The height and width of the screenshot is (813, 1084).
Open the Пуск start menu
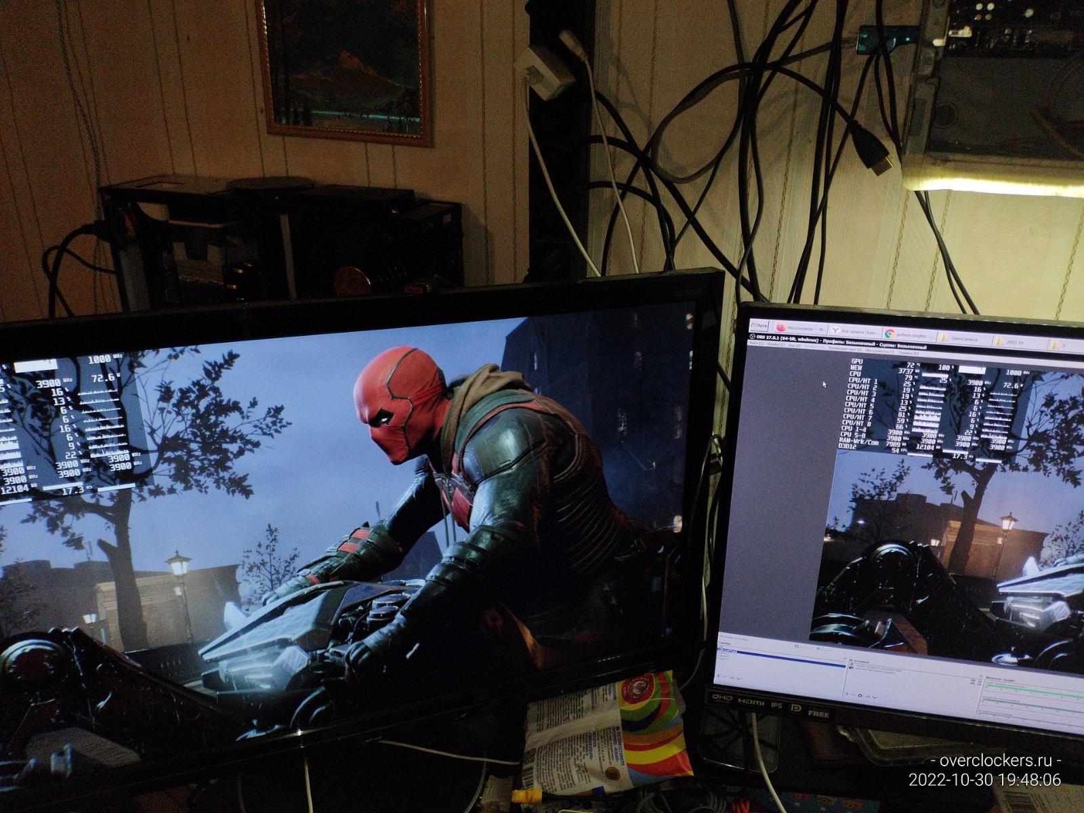(758, 327)
